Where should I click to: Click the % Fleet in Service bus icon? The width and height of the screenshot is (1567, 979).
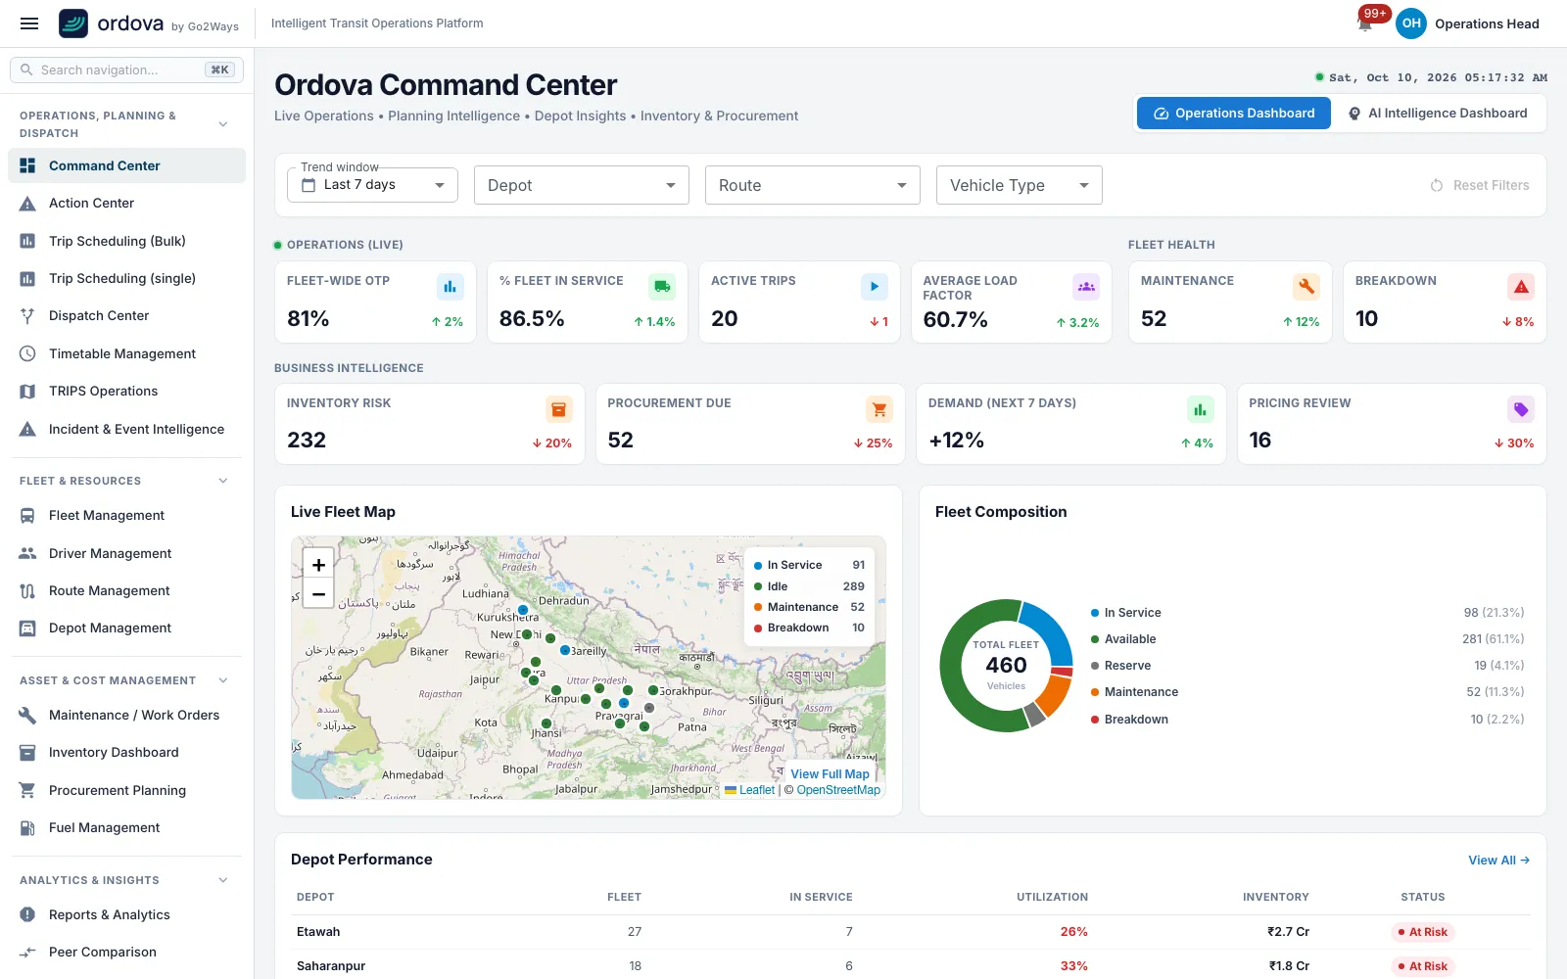pyautogui.click(x=662, y=287)
